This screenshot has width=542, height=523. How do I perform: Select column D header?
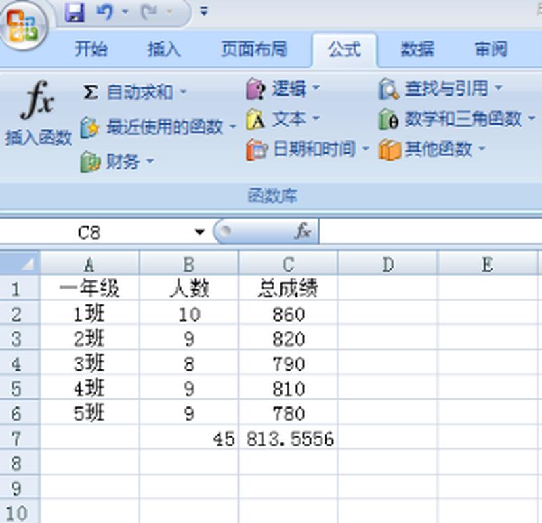click(388, 264)
